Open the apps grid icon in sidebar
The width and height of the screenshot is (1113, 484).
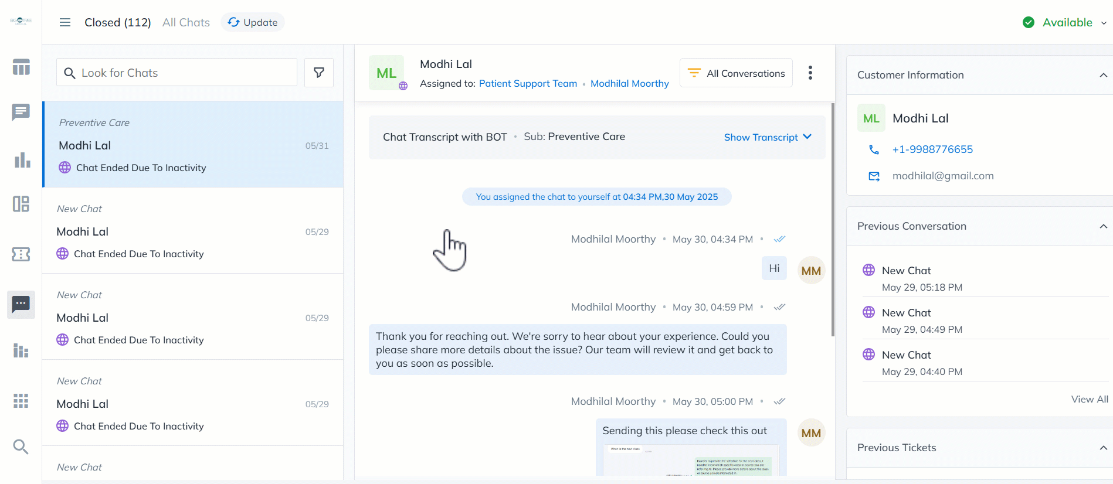pos(21,401)
